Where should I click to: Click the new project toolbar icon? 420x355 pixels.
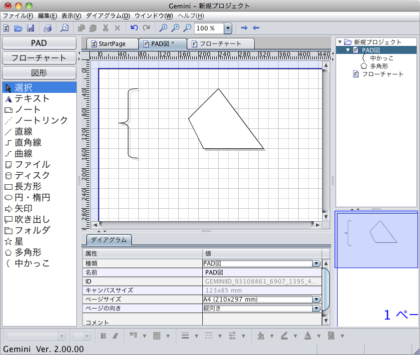pyautogui.click(x=6, y=28)
